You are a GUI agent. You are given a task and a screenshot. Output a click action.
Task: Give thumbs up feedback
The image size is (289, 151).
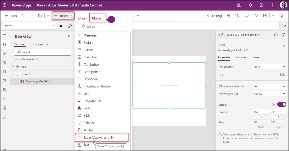pos(276,35)
